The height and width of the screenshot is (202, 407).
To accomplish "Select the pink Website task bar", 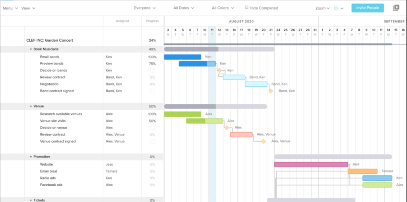I will pyautogui.click(x=311, y=164).
